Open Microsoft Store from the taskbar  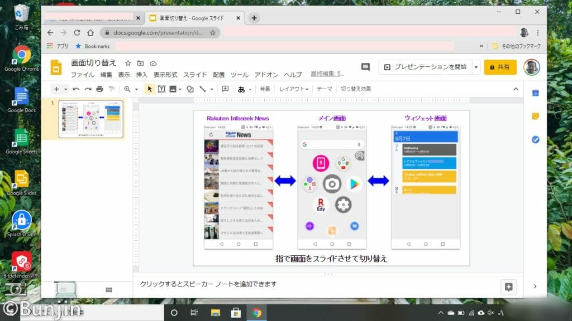(x=236, y=313)
